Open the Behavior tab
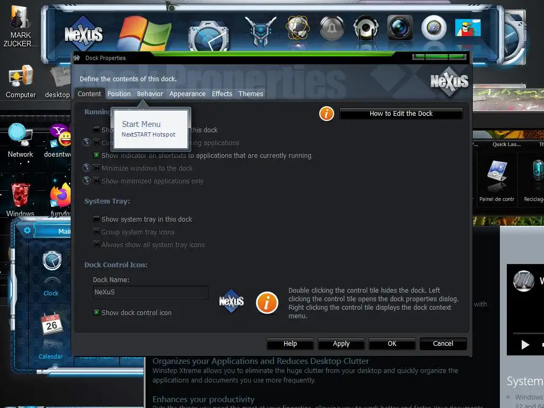544x408 pixels. [x=150, y=93]
